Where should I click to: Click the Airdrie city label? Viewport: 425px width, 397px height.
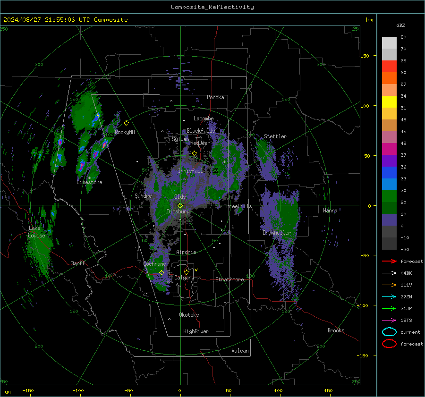coord(186,252)
